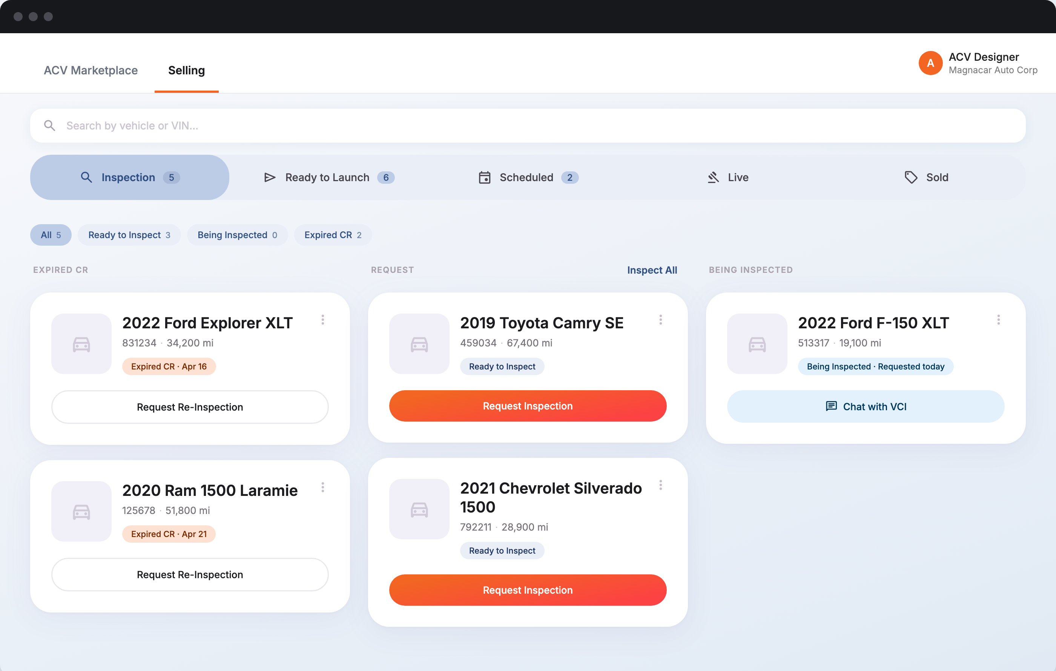1056x671 pixels.
Task: Click the ACV Designer account name
Action: (x=984, y=57)
